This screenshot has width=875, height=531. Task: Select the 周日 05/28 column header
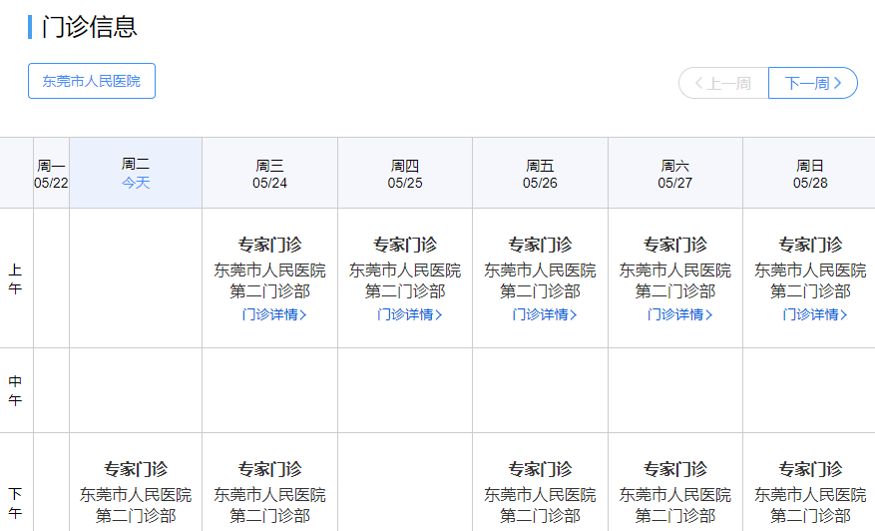pyautogui.click(x=810, y=173)
